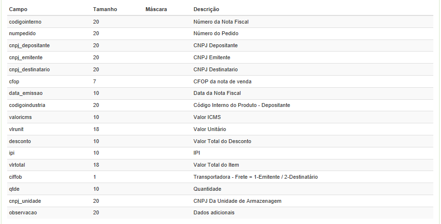Viewport: 441px width, 224px height.
Task: Click the Tamanho column header
Action: tap(105, 9)
